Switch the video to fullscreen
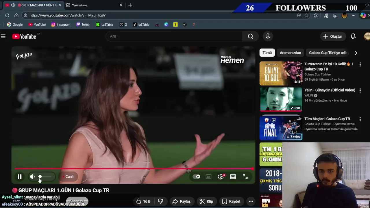 [245, 177]
